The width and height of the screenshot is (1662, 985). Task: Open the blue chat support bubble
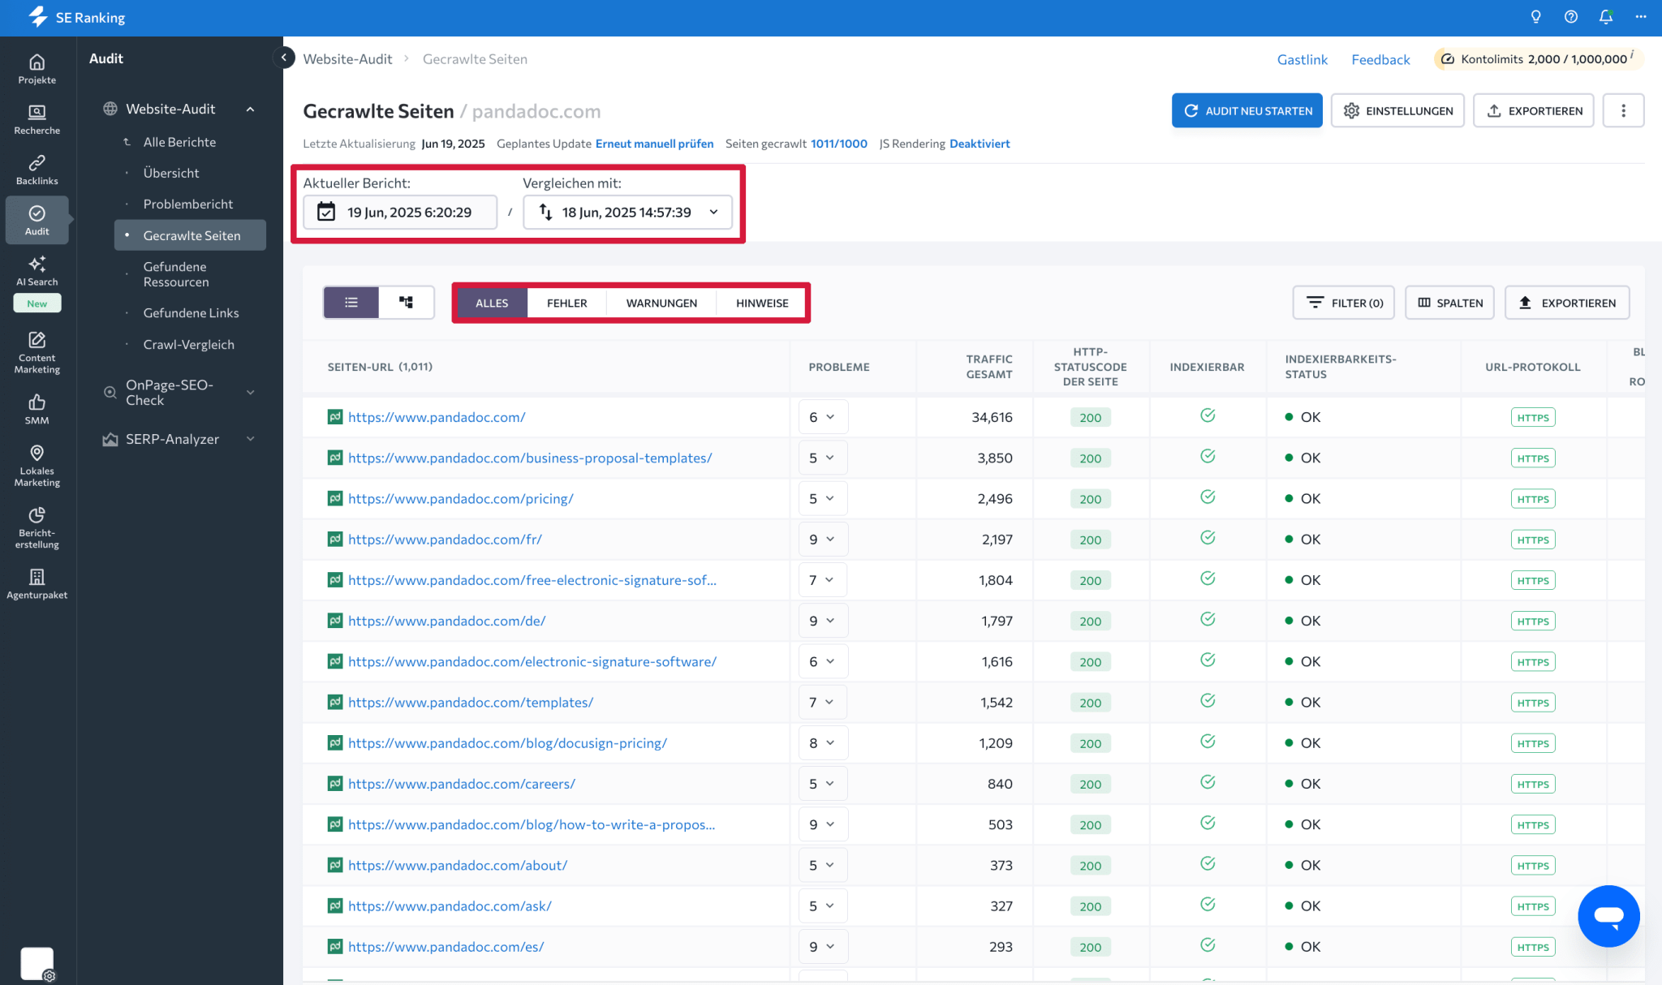pyautogui.click(x=1608, y=916)
